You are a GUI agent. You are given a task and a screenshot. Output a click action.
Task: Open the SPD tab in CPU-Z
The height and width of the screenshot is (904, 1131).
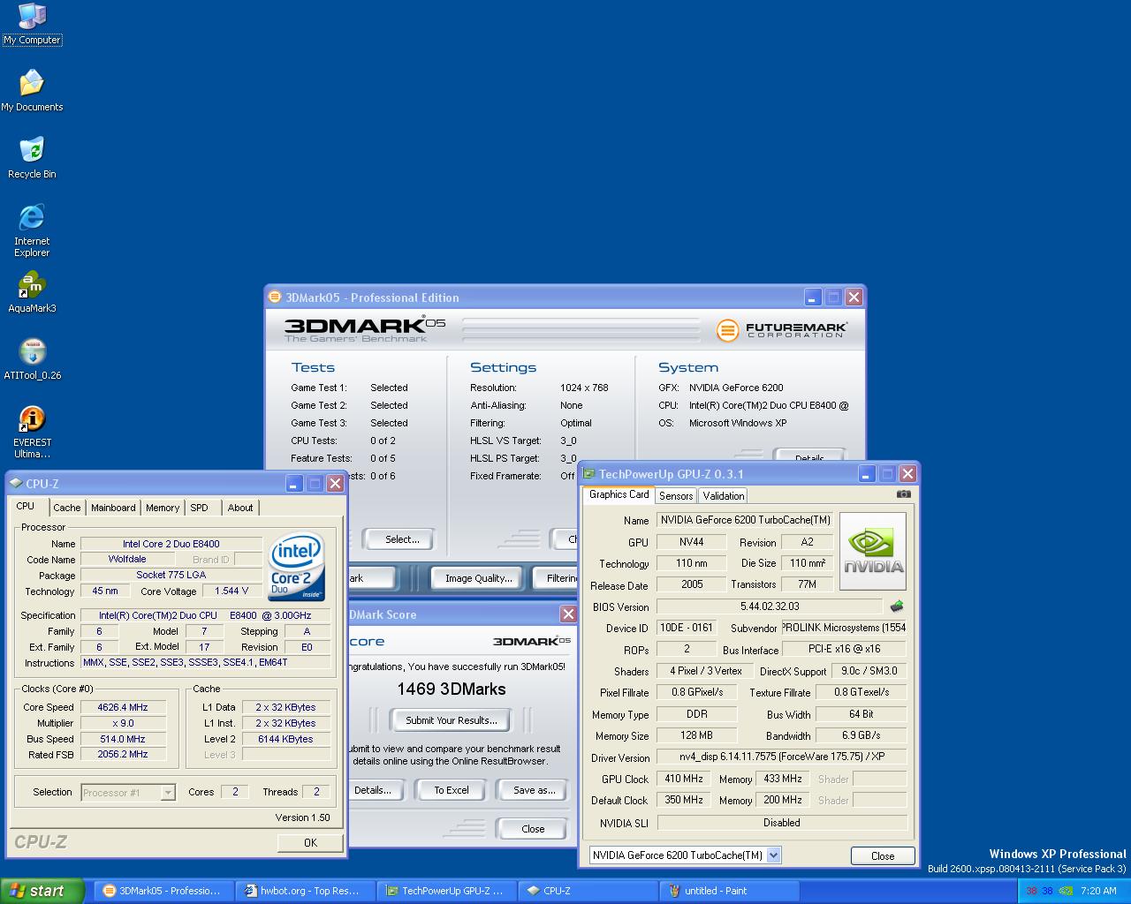point(200,508)
